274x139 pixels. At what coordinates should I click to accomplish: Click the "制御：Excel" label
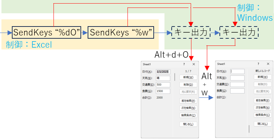click(29, 45)
